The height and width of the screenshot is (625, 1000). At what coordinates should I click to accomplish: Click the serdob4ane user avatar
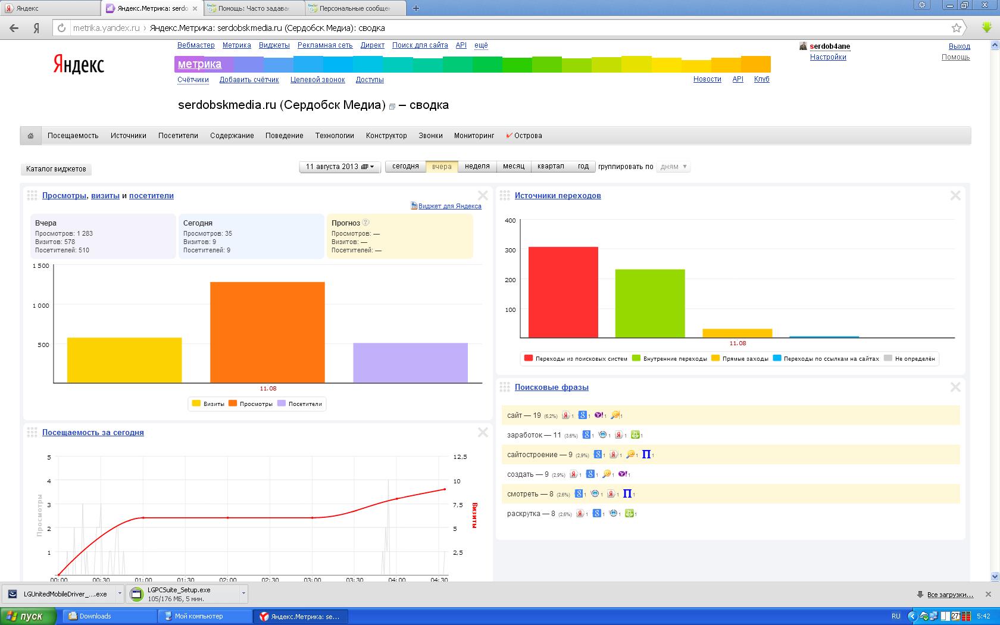[803, 46]
